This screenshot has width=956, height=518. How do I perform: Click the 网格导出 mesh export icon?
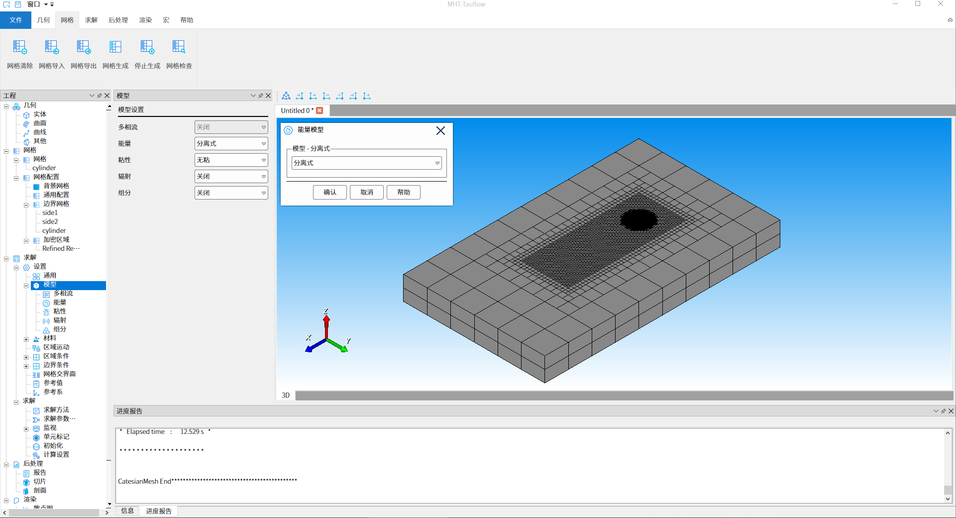pos(84,48)
